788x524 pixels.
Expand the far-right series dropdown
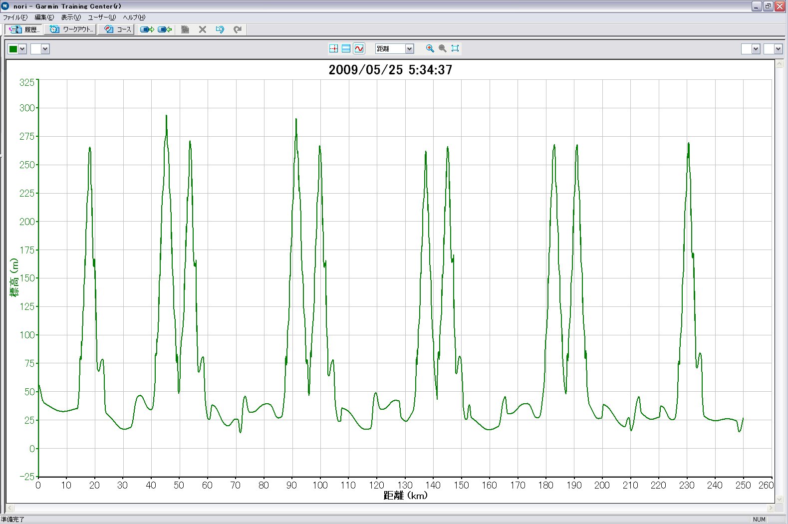coord(778,49)
